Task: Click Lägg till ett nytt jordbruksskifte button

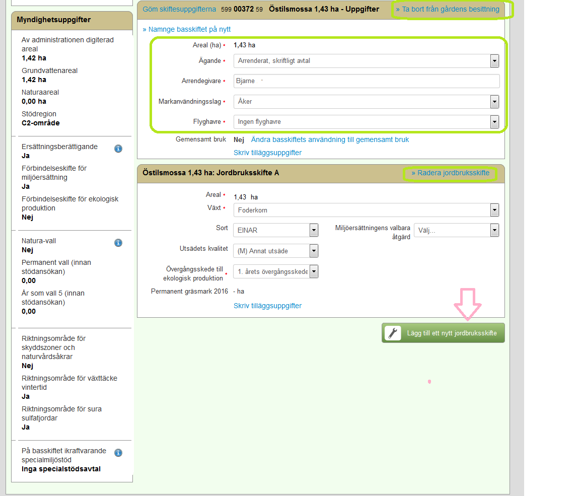Action: pyautogui.click(x=443, y=333)
